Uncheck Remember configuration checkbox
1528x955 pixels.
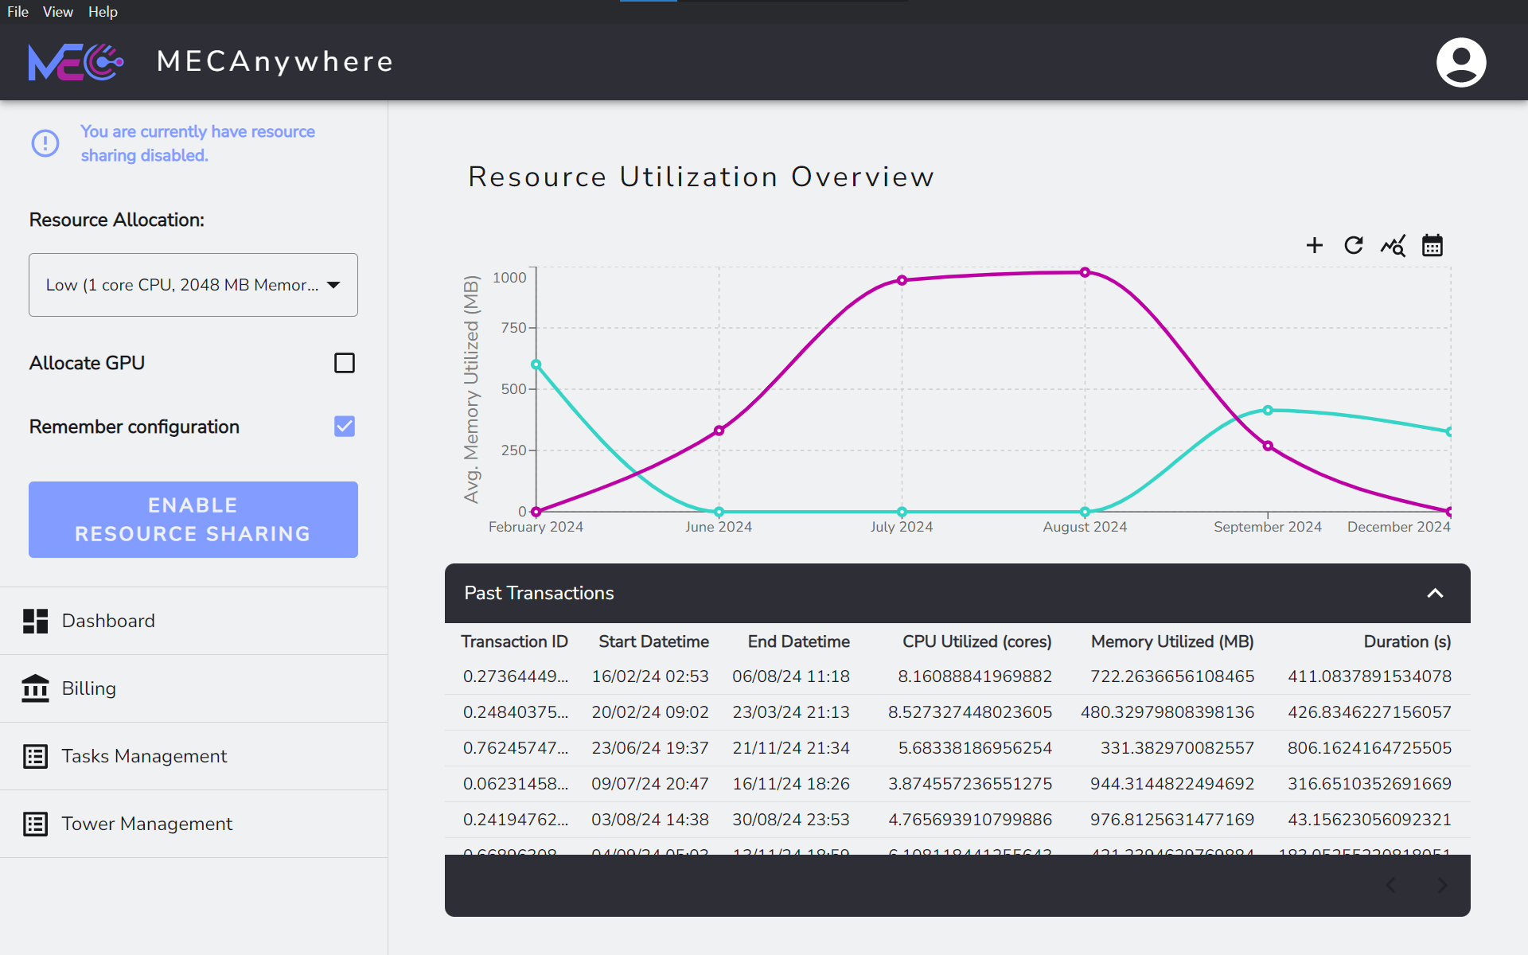tap(345, 427)
